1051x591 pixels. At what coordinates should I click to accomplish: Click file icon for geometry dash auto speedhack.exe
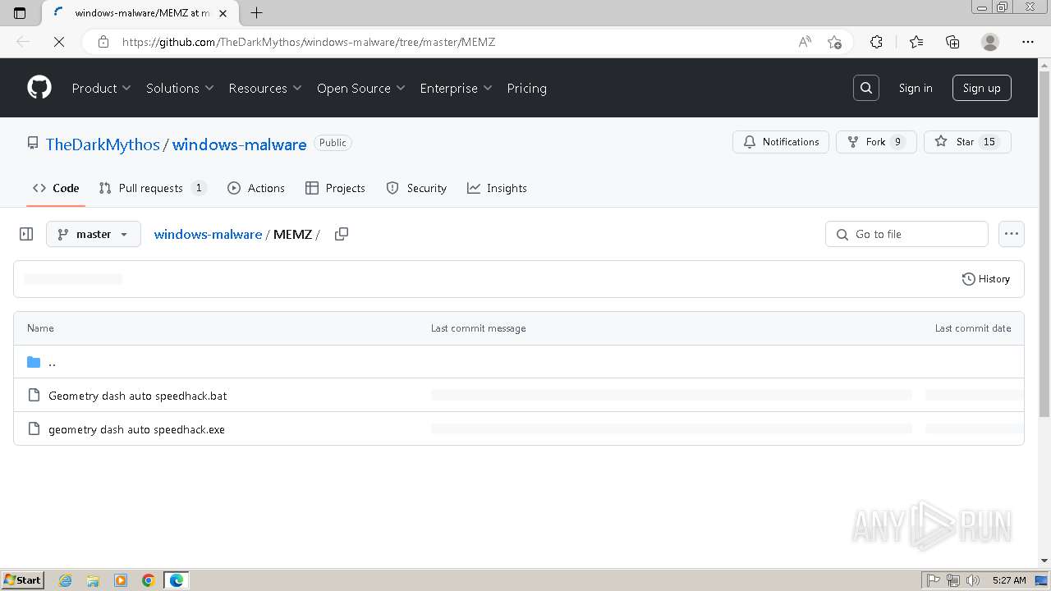pyautogui.click(x=34, y=429)
